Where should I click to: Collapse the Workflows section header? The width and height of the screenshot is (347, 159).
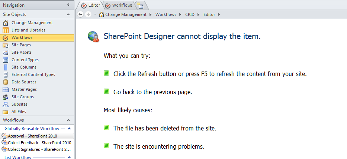pyautogui.click(x=68, y=120)
